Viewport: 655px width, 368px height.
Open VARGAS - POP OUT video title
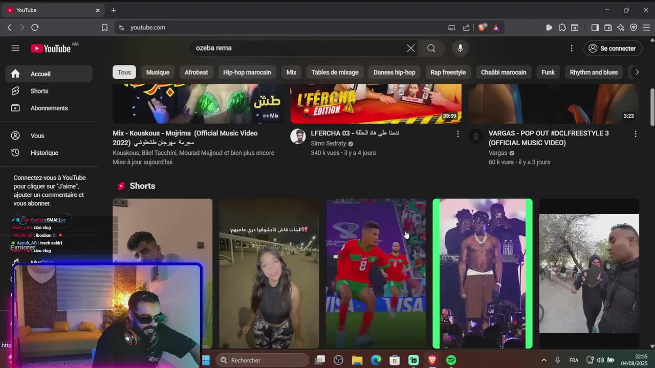tap(549, 138)
